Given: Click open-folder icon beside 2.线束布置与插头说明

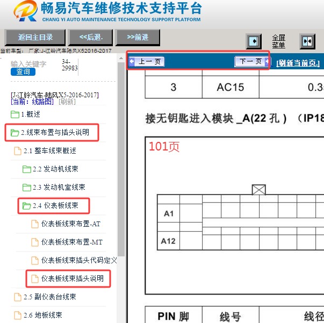Looking at the screenshot, I should [x=15, y=132].
